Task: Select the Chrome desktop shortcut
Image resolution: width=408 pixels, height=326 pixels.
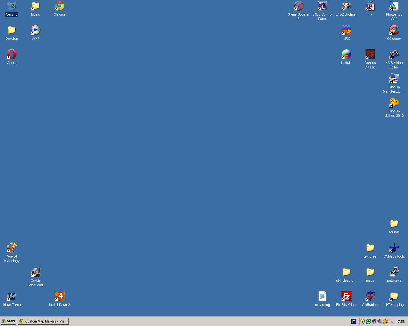Action: click(x=59, y=6)
